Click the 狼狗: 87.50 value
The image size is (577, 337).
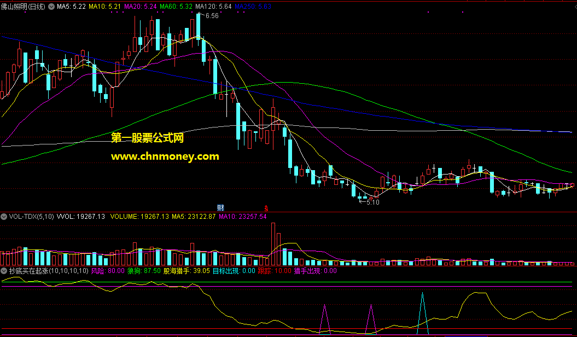coord(144,271)
